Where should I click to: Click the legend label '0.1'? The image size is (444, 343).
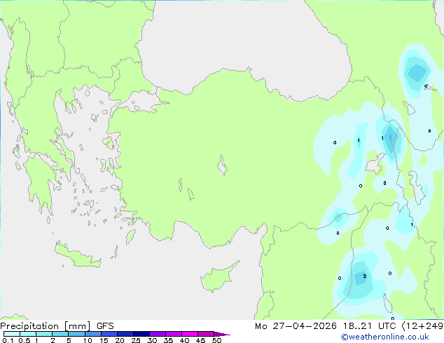(8, 340)
